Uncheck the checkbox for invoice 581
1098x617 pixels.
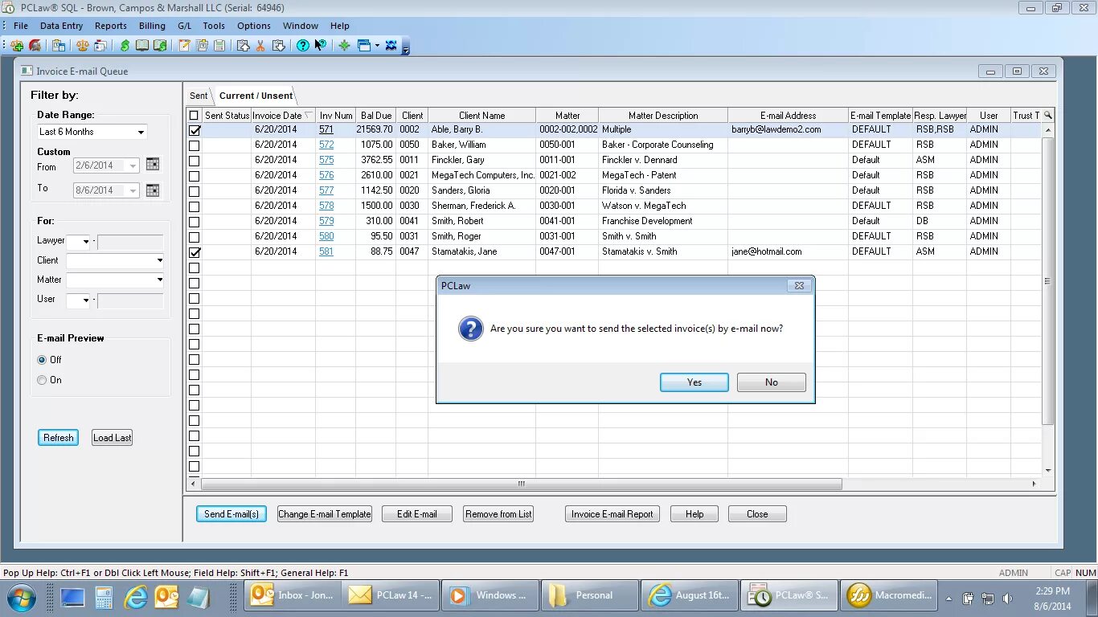pyautogui.click(x=194, y=252)
